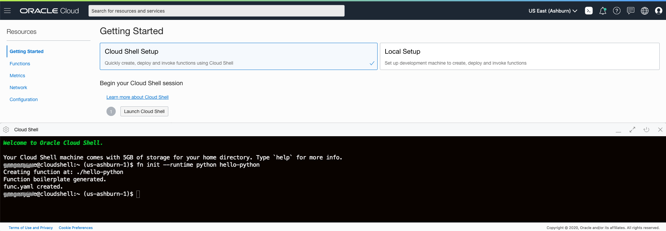
Task: Select the Cloud Shell Setup card
Action: coord(239,56)
